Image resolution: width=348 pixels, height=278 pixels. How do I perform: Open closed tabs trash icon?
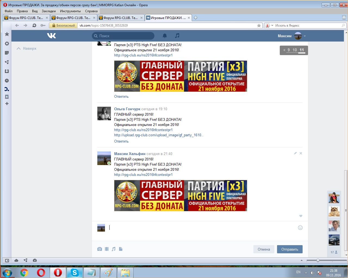coord(344,17)
